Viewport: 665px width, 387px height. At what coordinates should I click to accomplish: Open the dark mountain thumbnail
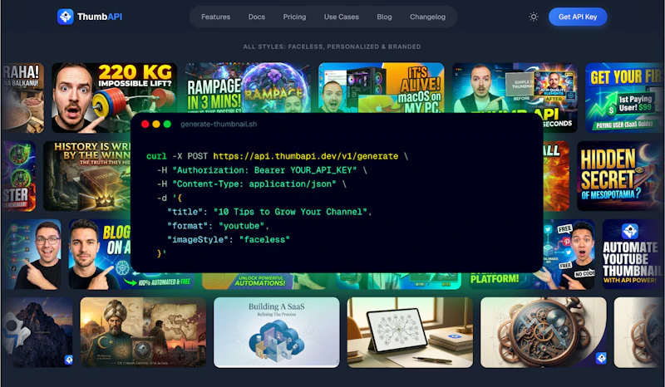(x=37, y=332)
